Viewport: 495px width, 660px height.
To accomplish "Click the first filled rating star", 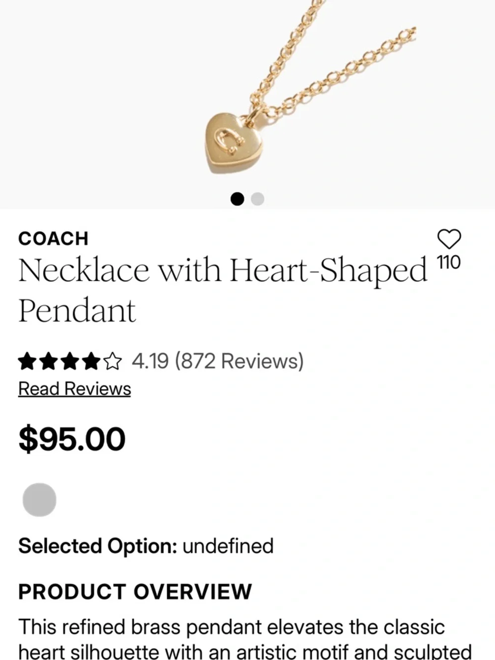I will tap(26, 361).
